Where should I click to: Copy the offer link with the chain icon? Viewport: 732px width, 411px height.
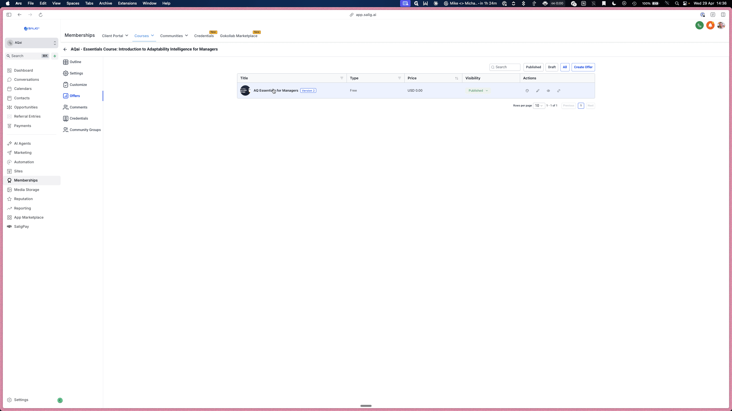(x=558, y=91)
